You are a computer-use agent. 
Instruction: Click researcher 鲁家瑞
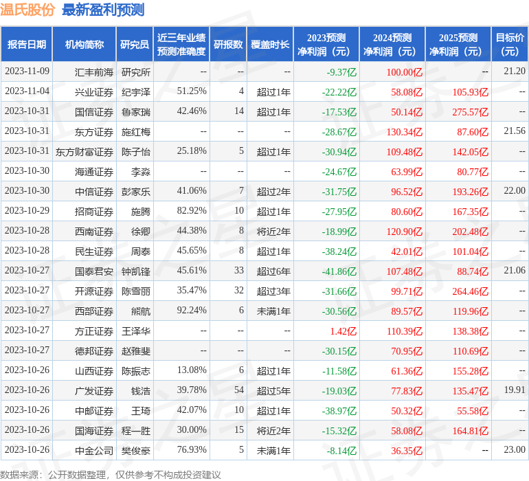[x=136, y=112]
